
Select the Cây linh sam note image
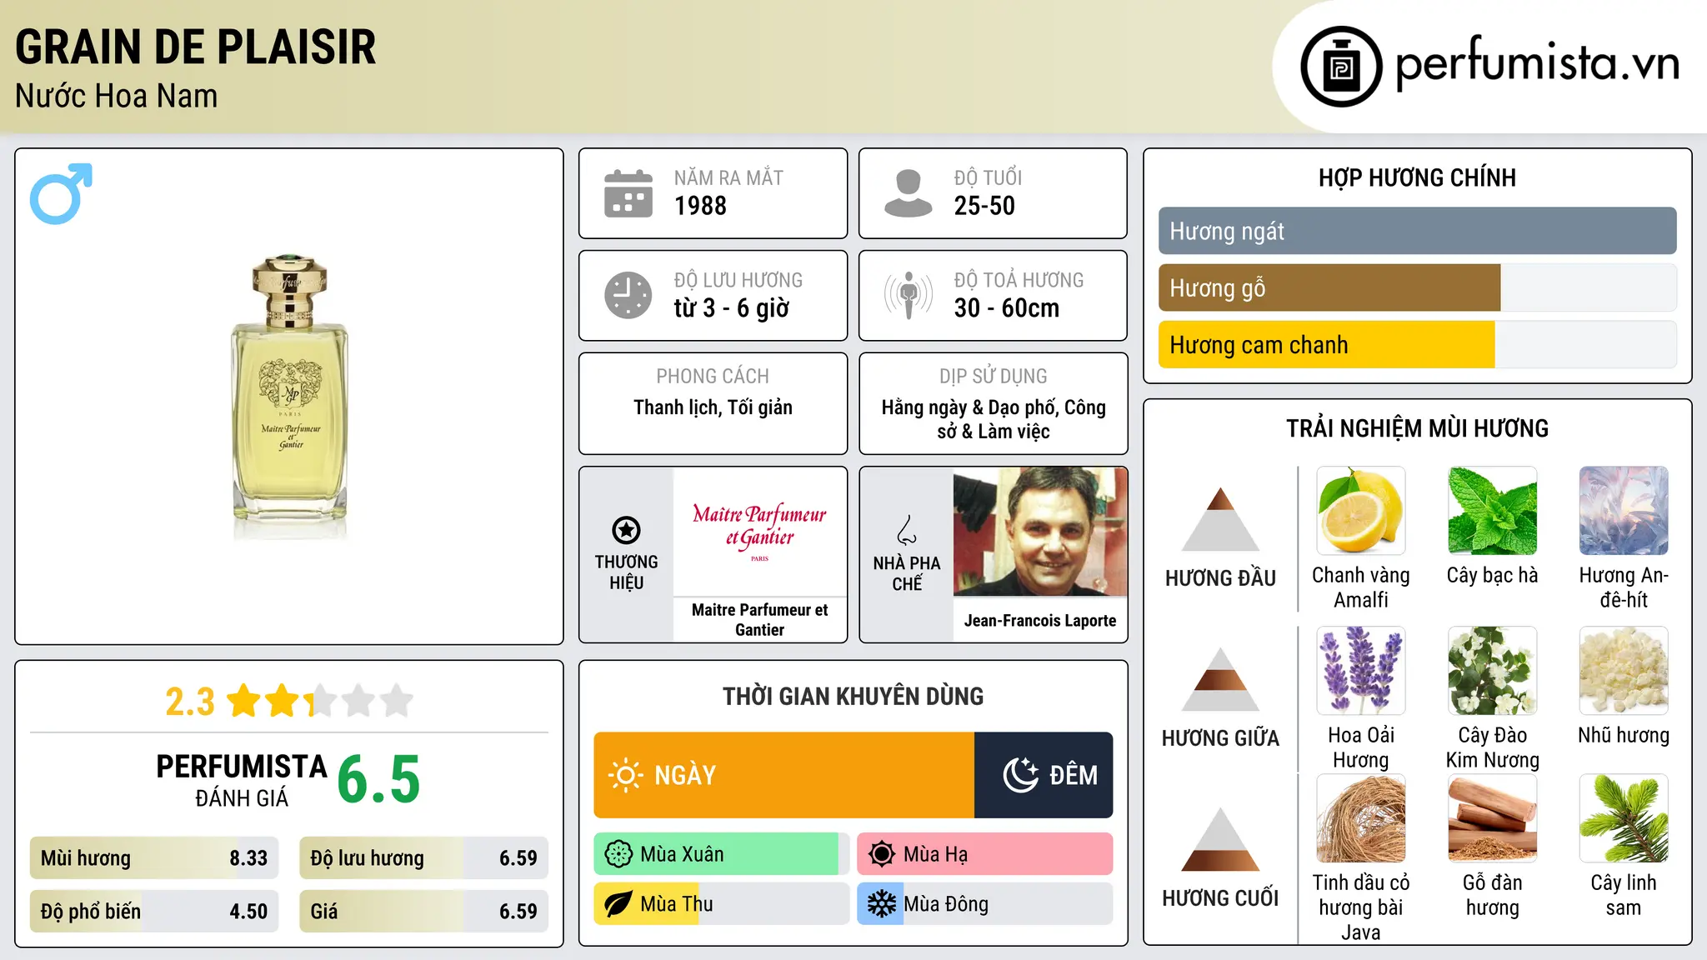(x=1624, y=818)
